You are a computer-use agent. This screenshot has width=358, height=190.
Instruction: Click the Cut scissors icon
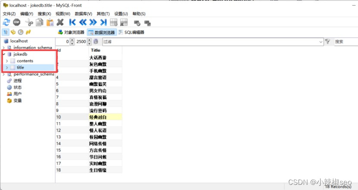click(x=29, y=22)
